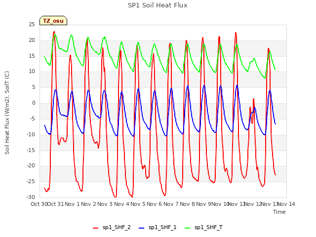Image resolution: width=316 pixels, height=237 pixels.
Task: Click the Nov 8 x-axis label
Action: (x=188, y=204)
